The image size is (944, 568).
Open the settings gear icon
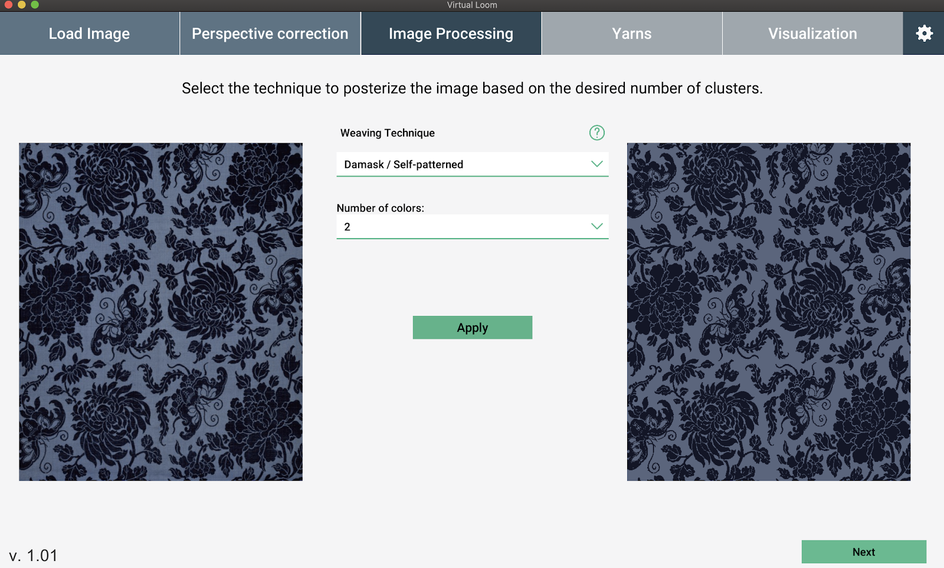[x=924, y=34]
